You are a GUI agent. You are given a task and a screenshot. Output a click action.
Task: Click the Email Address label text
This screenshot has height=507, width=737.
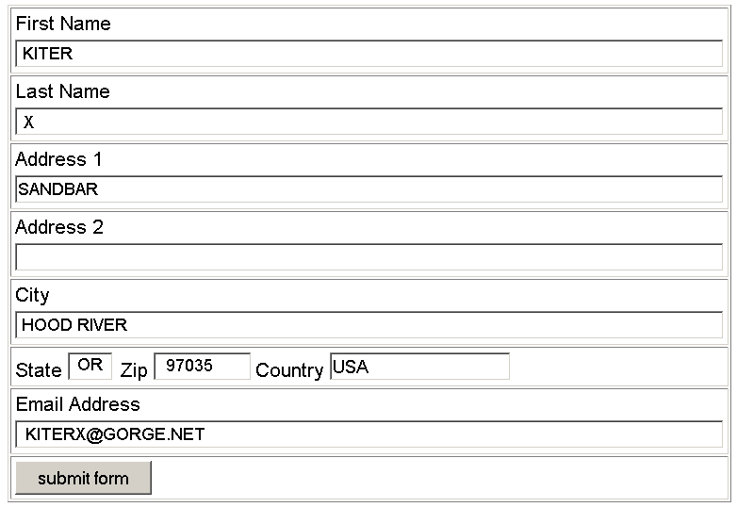click(x=77, y=404)
